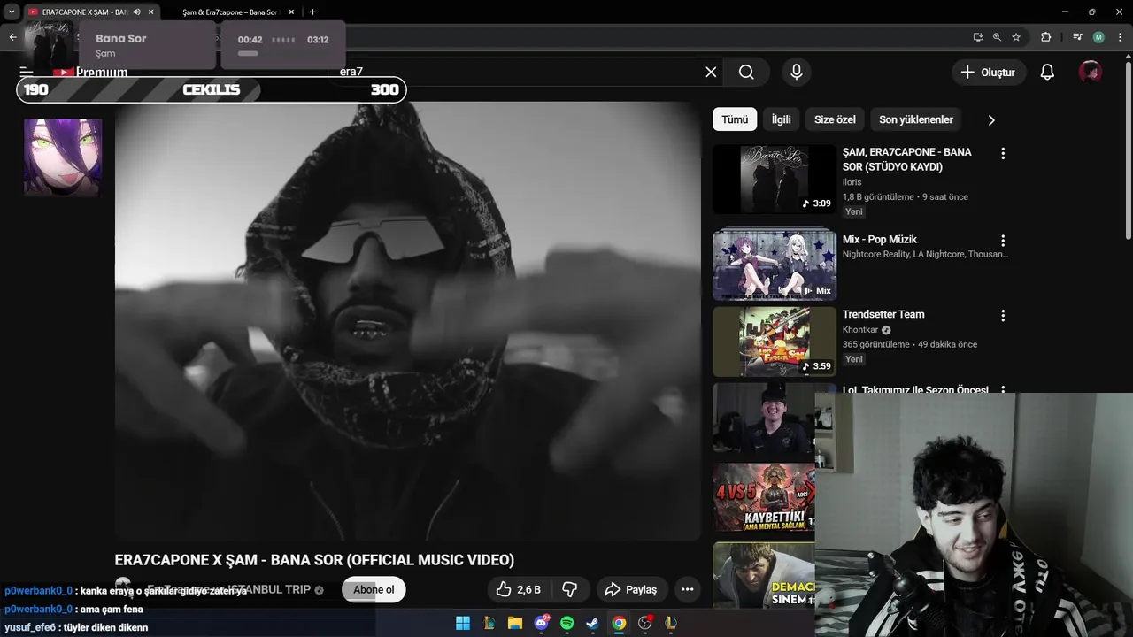Share the video with Paylaş
Image resolution: width=1133 pixels, height=637 pixels.
pyautogui.click(x=631, y=589)
